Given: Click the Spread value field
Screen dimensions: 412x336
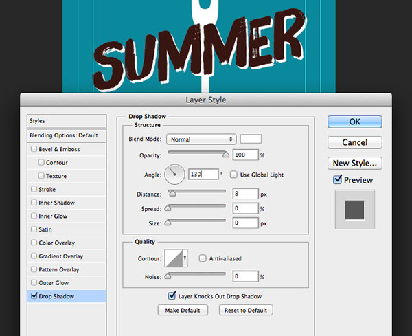Looking at the screenshot, I should (x=245, y=208).
